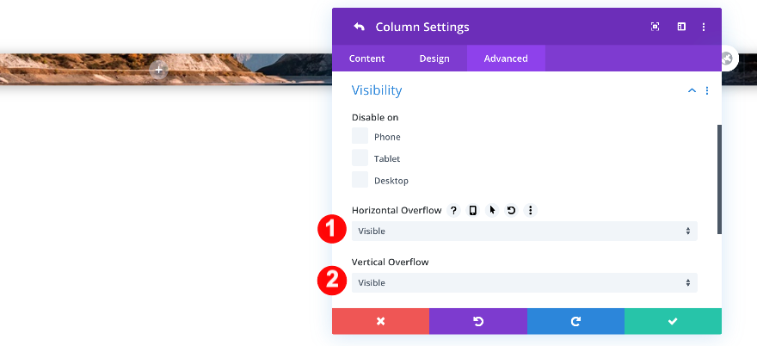Switch to the Content tab
Viewport: 757px width, 346px height.
click(x=367, y=59)
